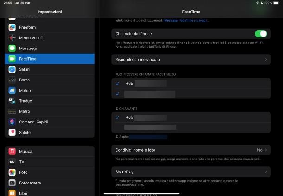Open Comandi Rapidi settings entry
This screenshot has width=283, height=196.
click(50, 122)
